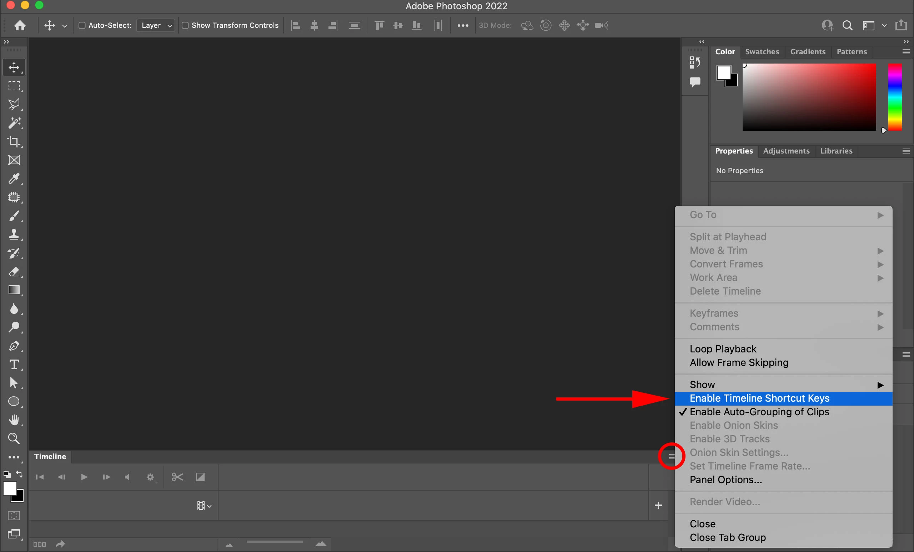Viewport: 914px width, 552px height.
Task: Click the rainbow hue slider strip
Action: pyautogui.click(x=894, y=97)
